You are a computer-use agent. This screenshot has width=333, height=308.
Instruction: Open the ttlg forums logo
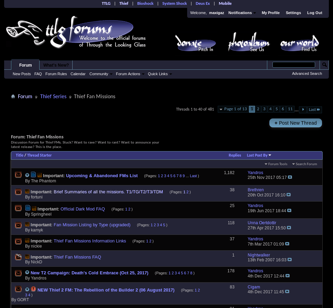pos(76,33)
